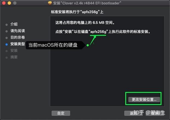The width and height of the screenshot is (170, 120).
Task: Select the 介绍 step in the sidebar
Action: [x=14, y=24]
